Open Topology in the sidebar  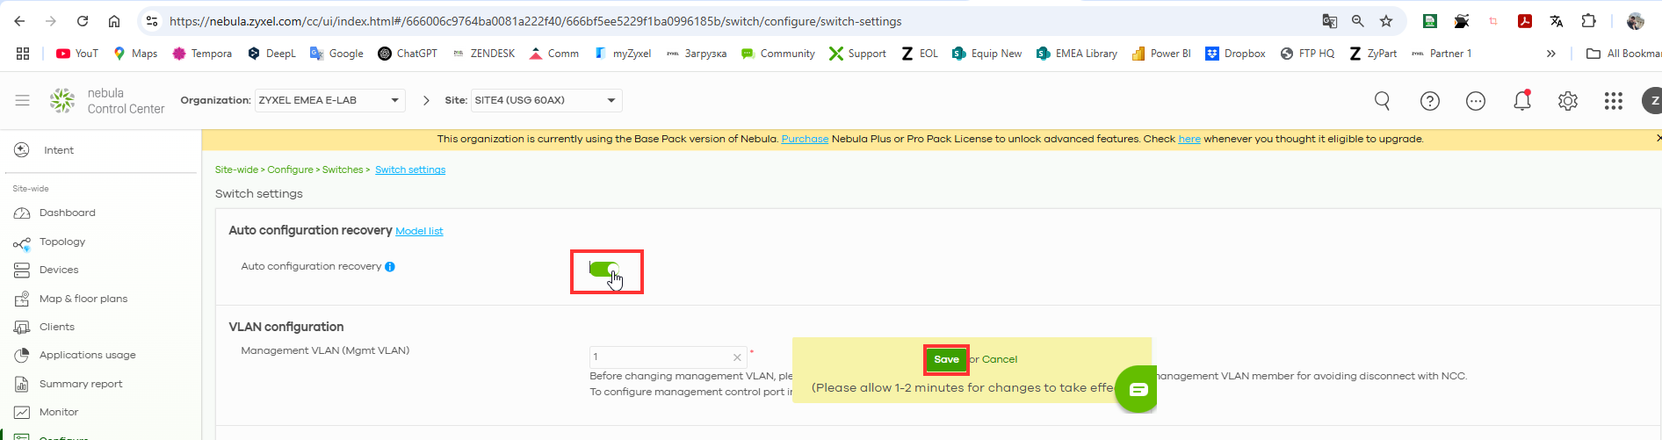point(61,242)
